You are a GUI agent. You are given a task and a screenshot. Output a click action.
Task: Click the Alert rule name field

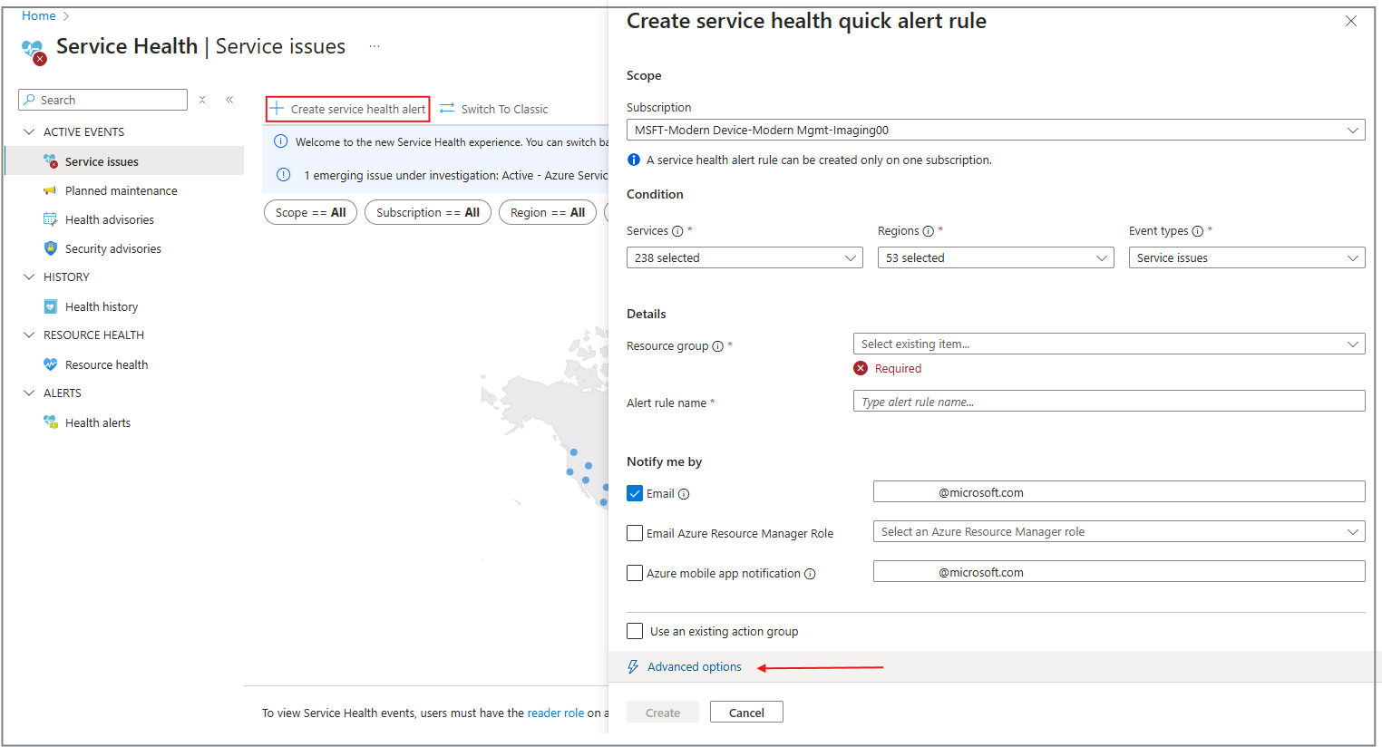[x=1109, y=402]
